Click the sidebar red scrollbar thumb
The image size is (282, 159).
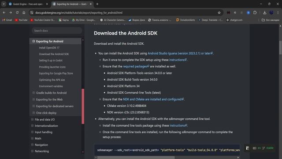[x=83, y=106]
